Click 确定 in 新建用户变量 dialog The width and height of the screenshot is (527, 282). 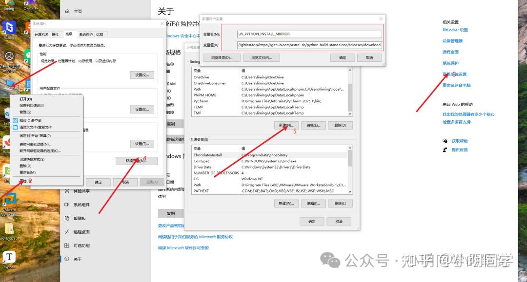(343, 57)
